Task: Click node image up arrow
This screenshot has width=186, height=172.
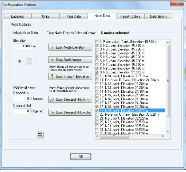Action: pyautogui.click(x=30, y=60)
